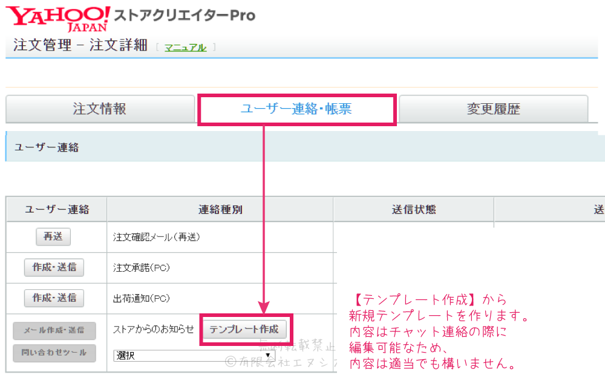Click the 再送 button
Image resolution: width=605 pixels, height=384 pixels.
tap(53, 237)
